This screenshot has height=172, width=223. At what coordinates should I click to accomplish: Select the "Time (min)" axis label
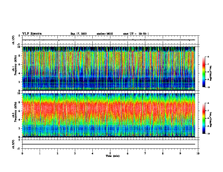coord(113,156)
